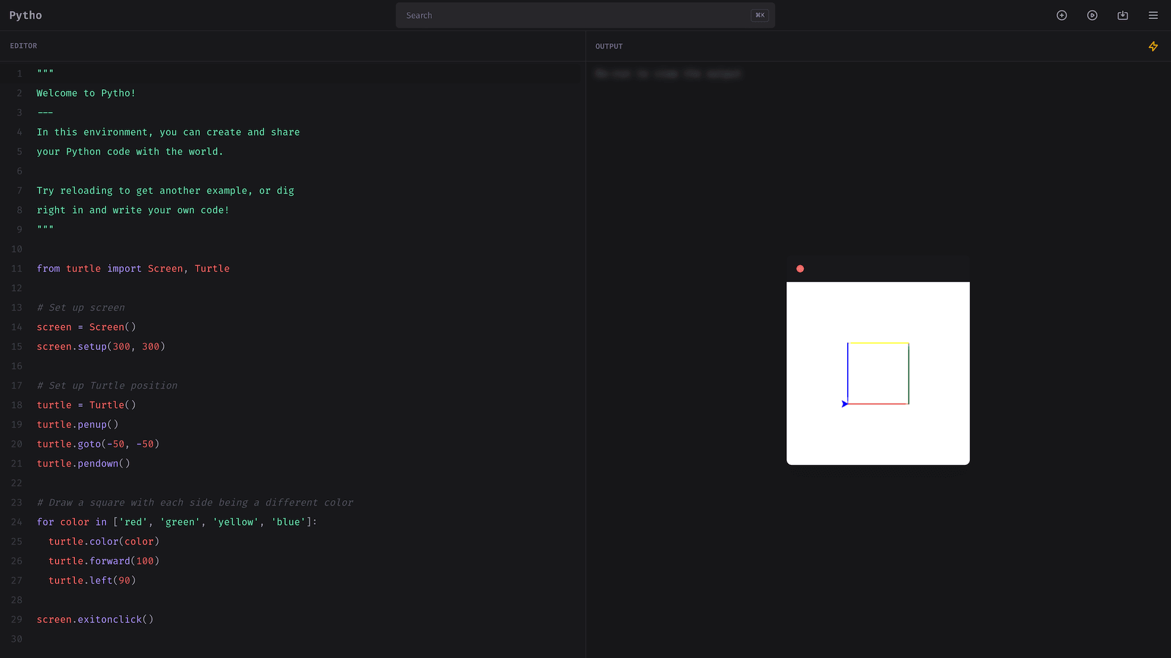This screenshot has height=658, width=1171.
Task: Click the ⌘K shortcut badge
Action: [760, 15]
